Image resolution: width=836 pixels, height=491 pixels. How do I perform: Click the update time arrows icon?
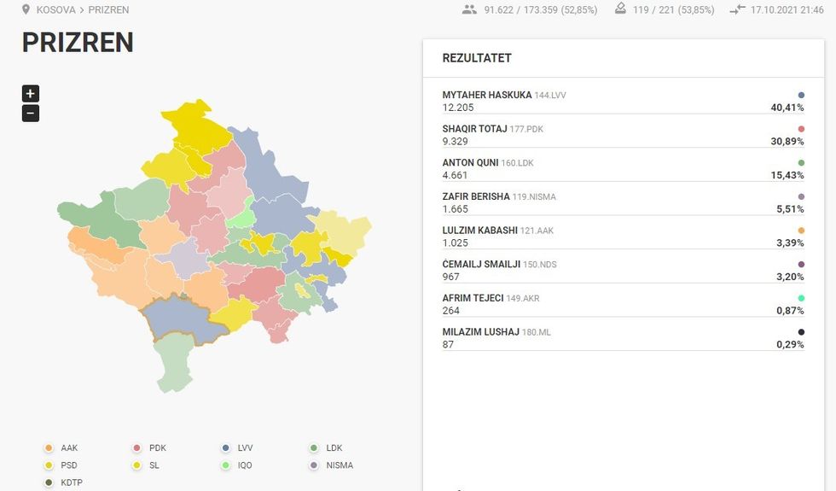pyautogui.click(x=738, y=10)
